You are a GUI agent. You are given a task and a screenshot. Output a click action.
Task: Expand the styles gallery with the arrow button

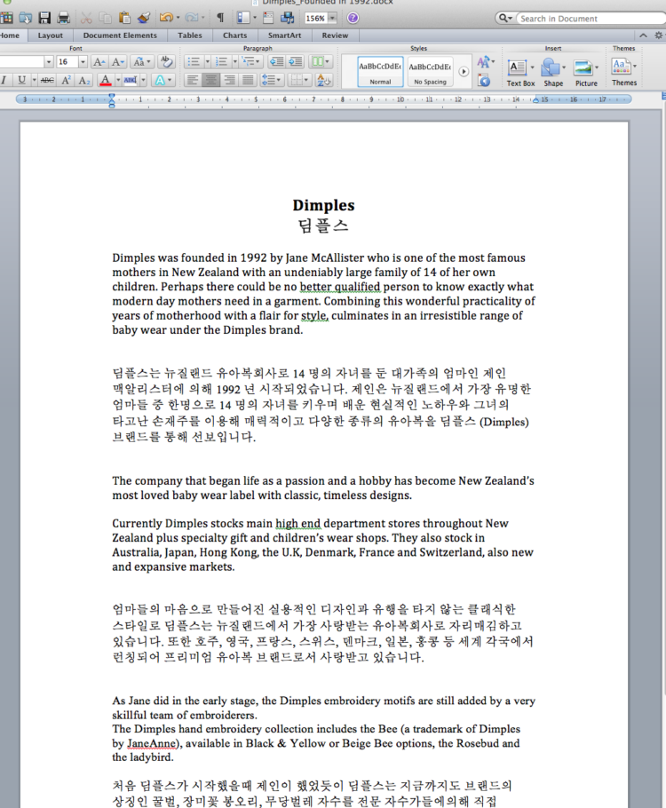(x=464, y=72)
